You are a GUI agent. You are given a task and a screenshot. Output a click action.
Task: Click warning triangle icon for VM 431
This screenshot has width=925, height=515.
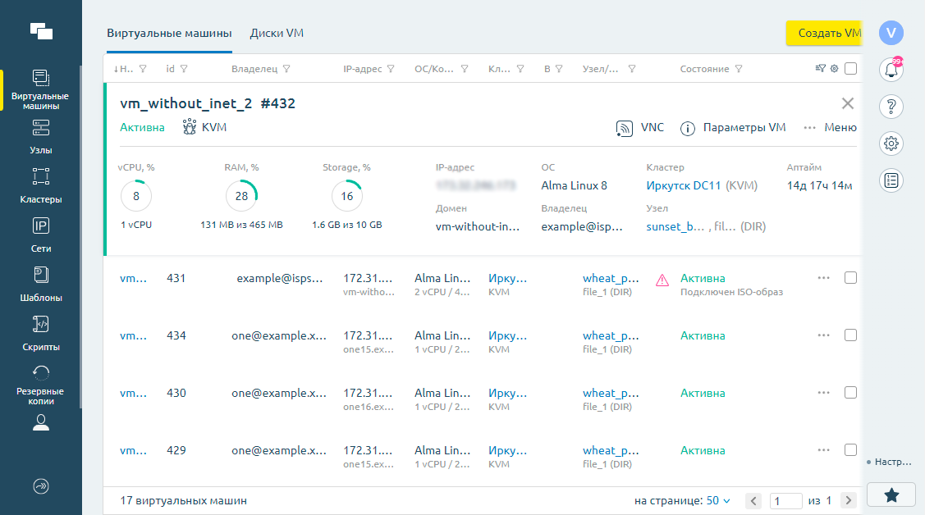pos(662,280)
